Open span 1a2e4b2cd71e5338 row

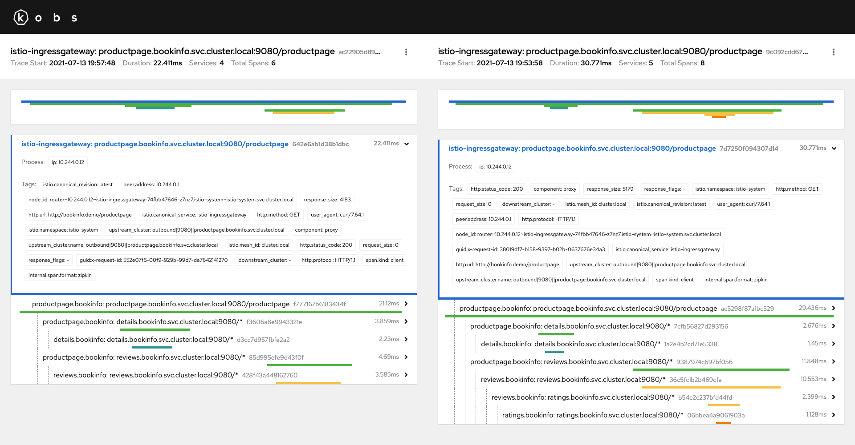[641, 344]
